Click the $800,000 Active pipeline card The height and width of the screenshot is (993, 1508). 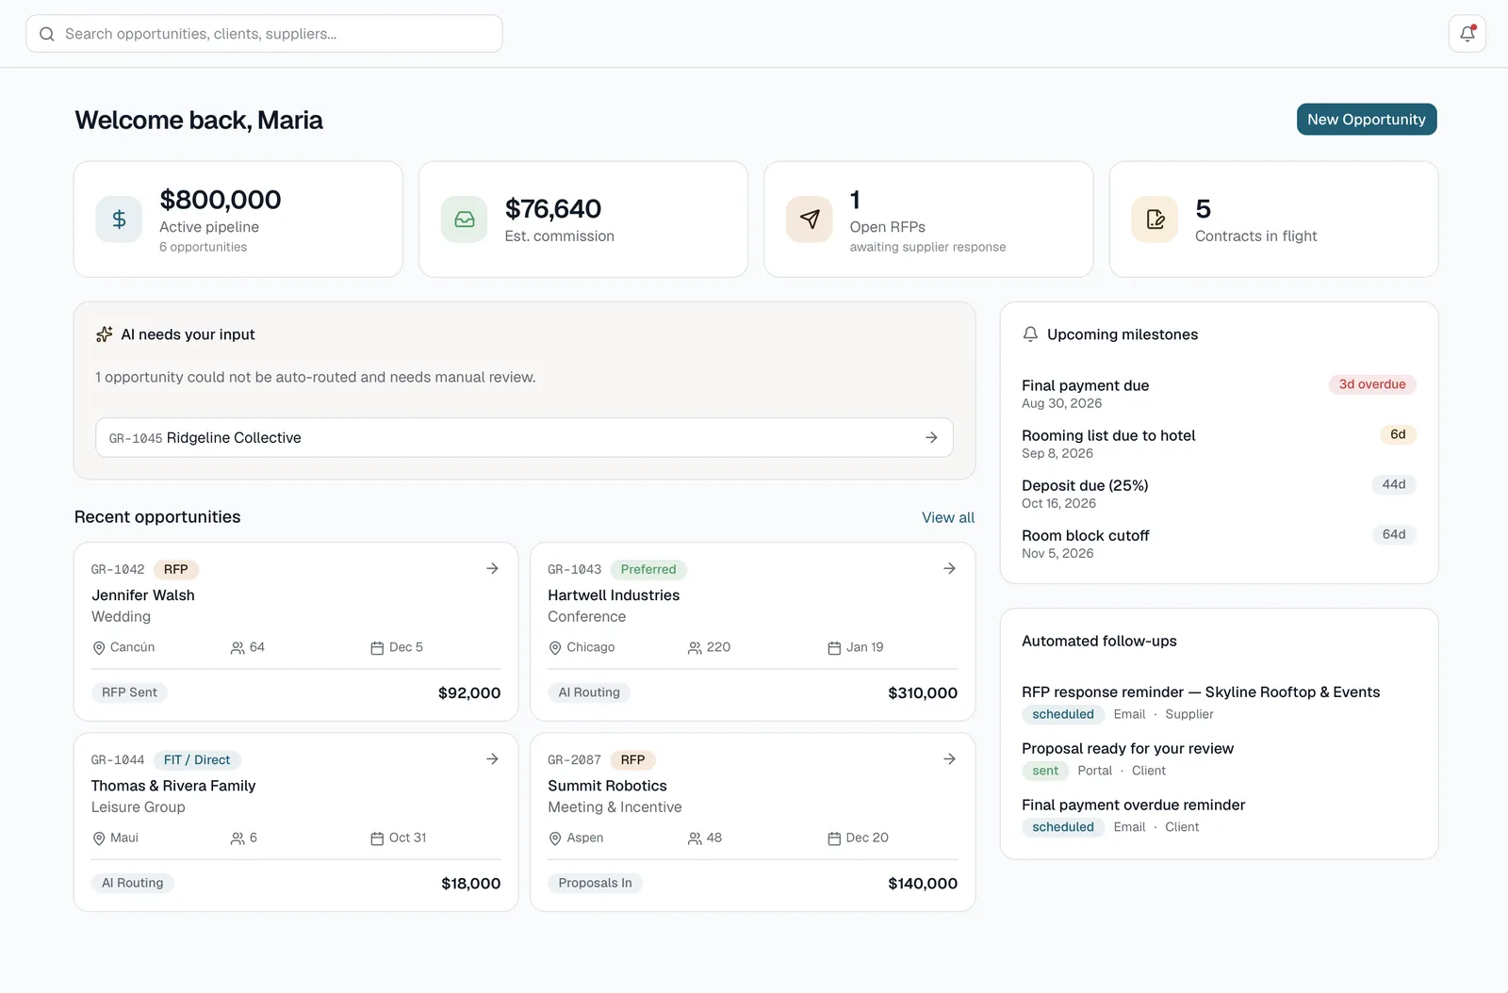pos(238,220)
